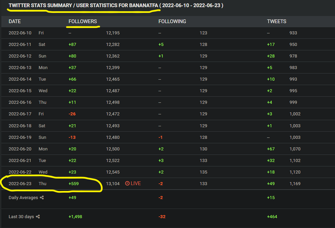The width and height of the screenshot is (335, 228).
Task: Select date 2022-06-11 row
Action: click(x=168, y=44)
